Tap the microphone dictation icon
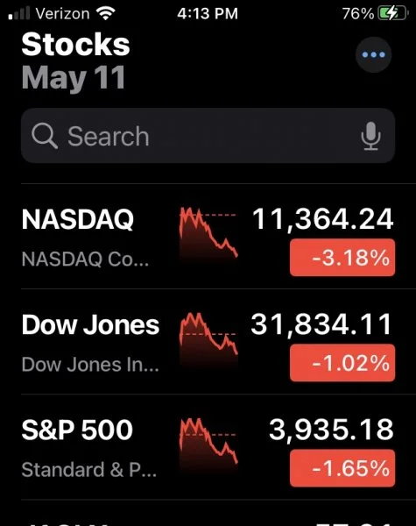The height and width of the screenshot is (526, 416). (x=370, y=136)
